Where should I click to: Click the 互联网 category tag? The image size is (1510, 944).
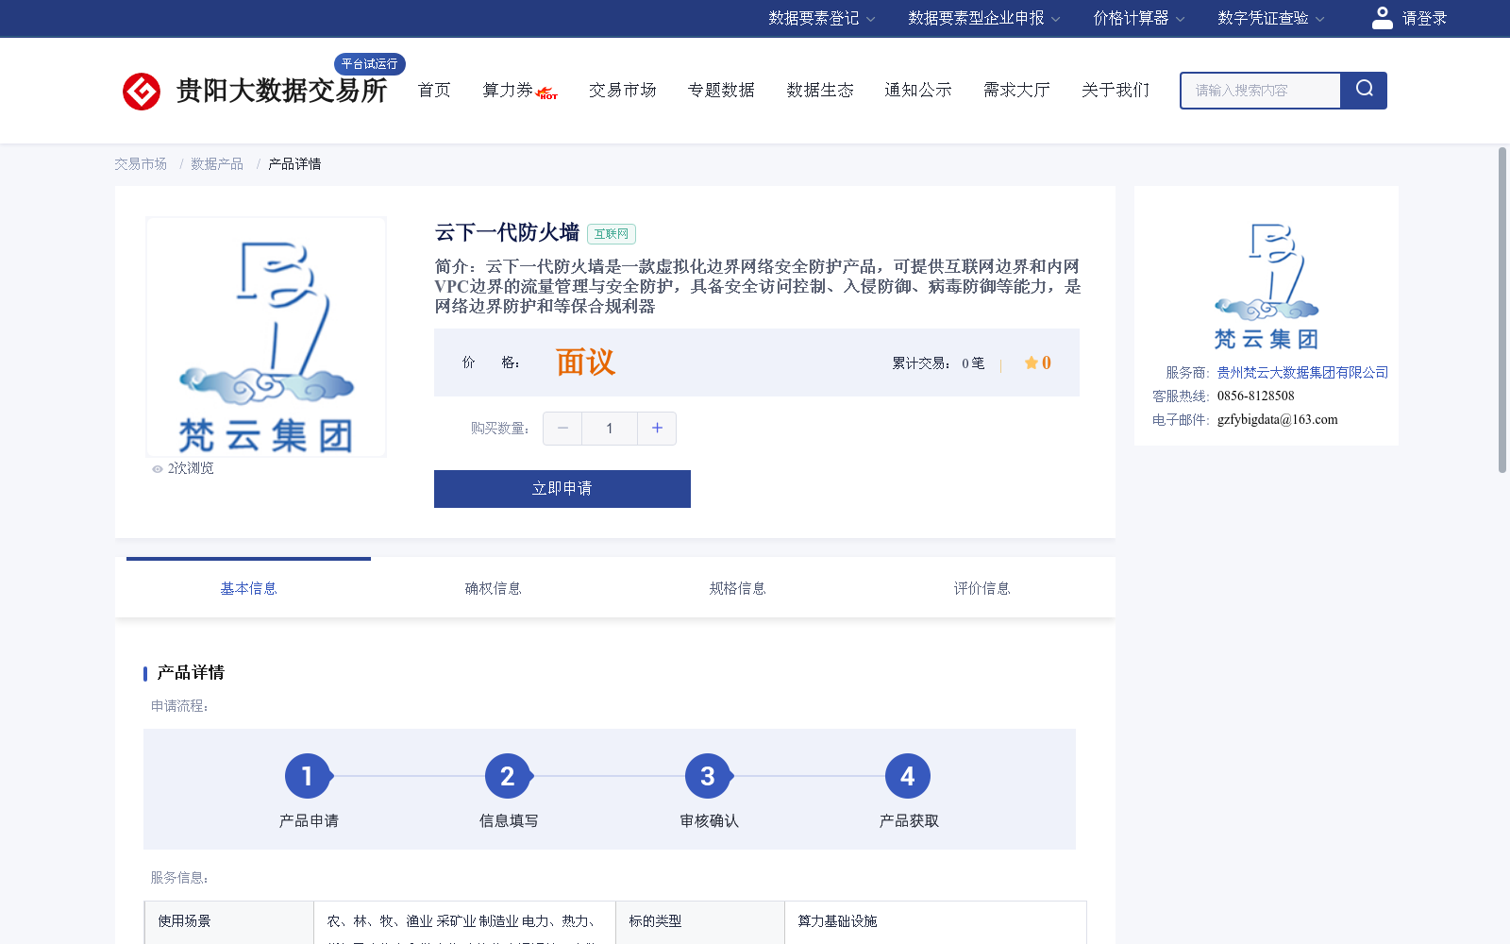click(x=612, y=234)
